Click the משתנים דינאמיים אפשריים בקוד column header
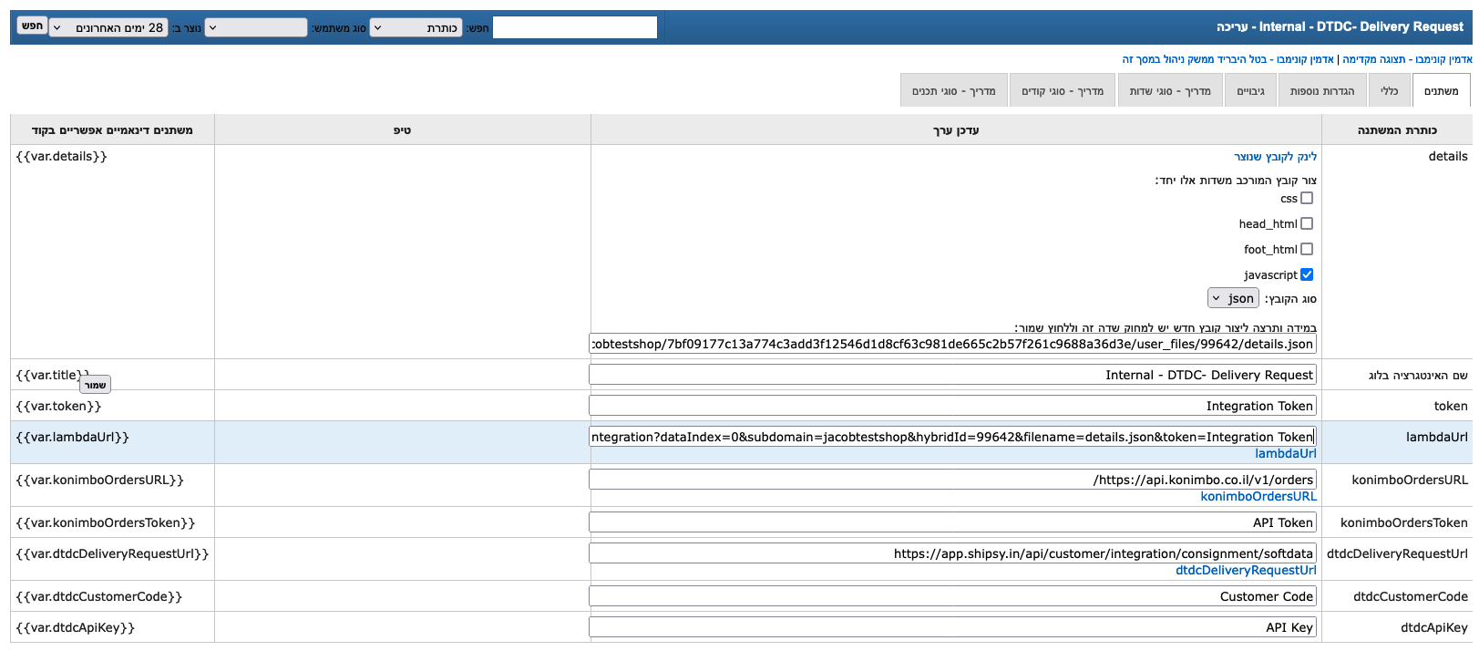The width and height of the screenshot is (1479, 651). coord(112,130)
